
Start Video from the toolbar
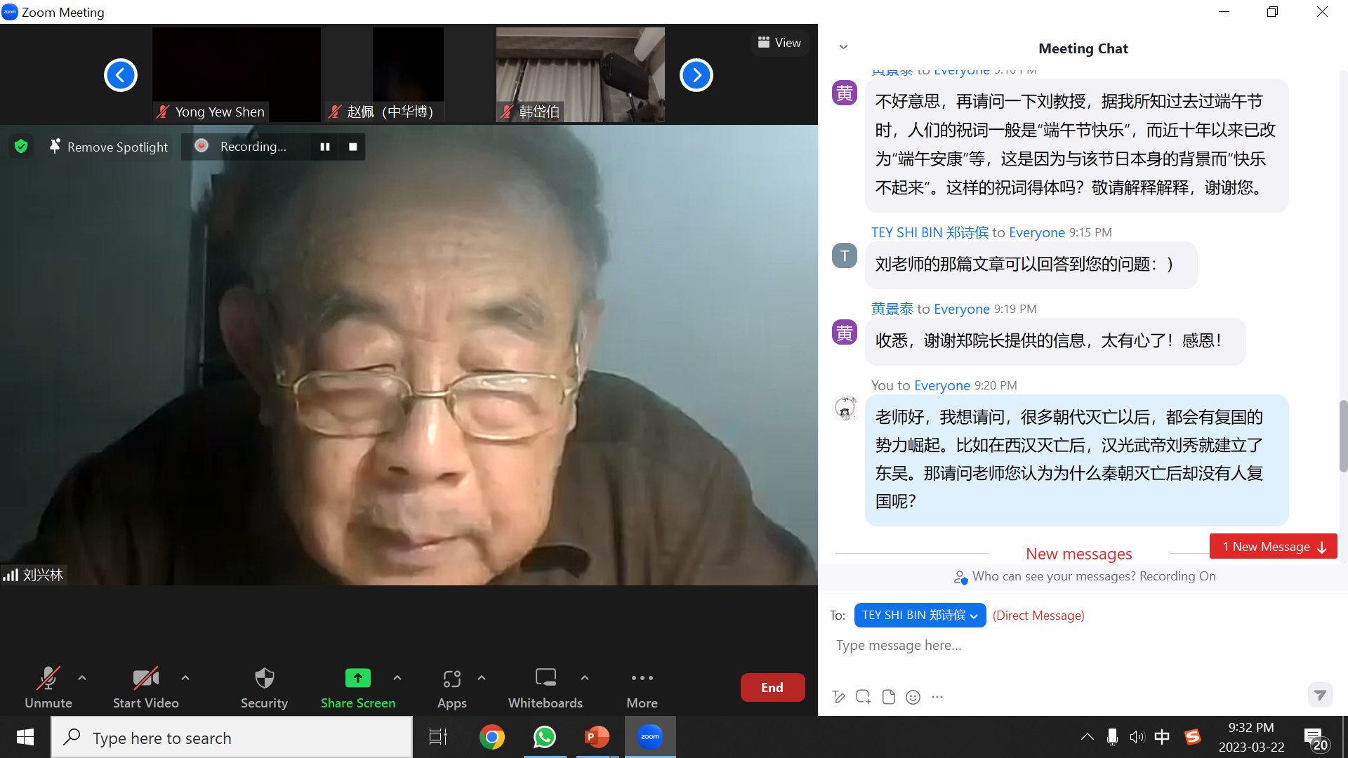point(145,687)
